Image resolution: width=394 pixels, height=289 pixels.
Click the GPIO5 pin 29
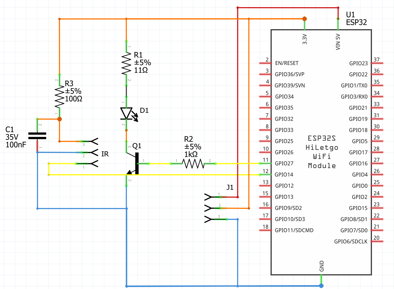coord(377,141)
